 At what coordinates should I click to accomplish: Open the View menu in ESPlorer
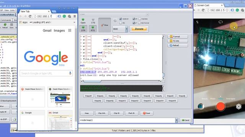pos(7,10)
